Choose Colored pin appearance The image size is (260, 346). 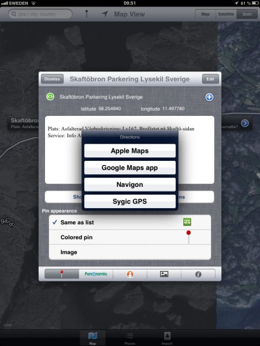coord(130,237)
